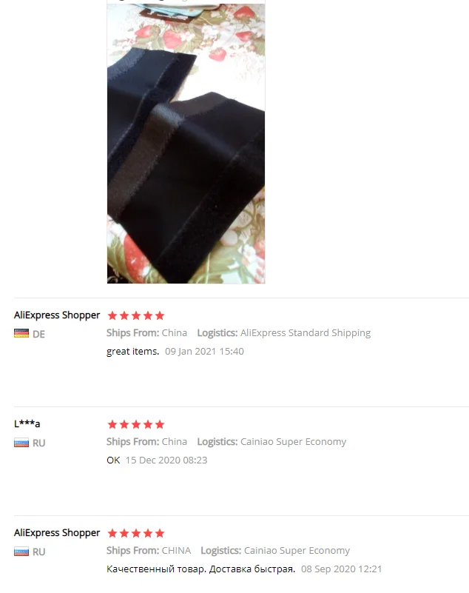Screen dimensions: 469x593
Task: Click the DE country code label
Action: (x=38, y=334)
